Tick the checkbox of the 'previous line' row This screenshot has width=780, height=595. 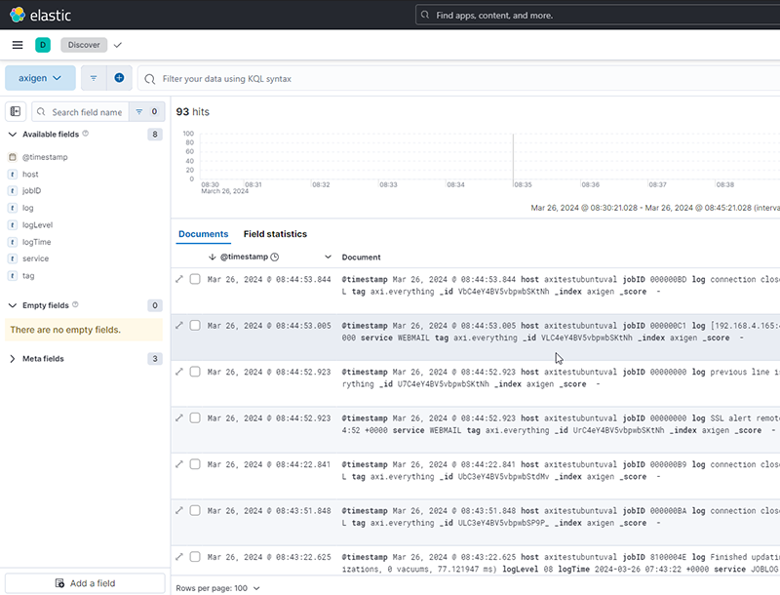tap(195, 372)
